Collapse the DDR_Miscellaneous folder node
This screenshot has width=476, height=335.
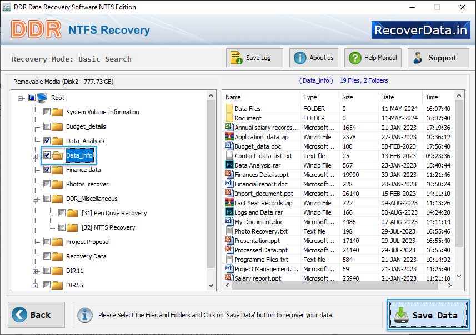[35, 200]
